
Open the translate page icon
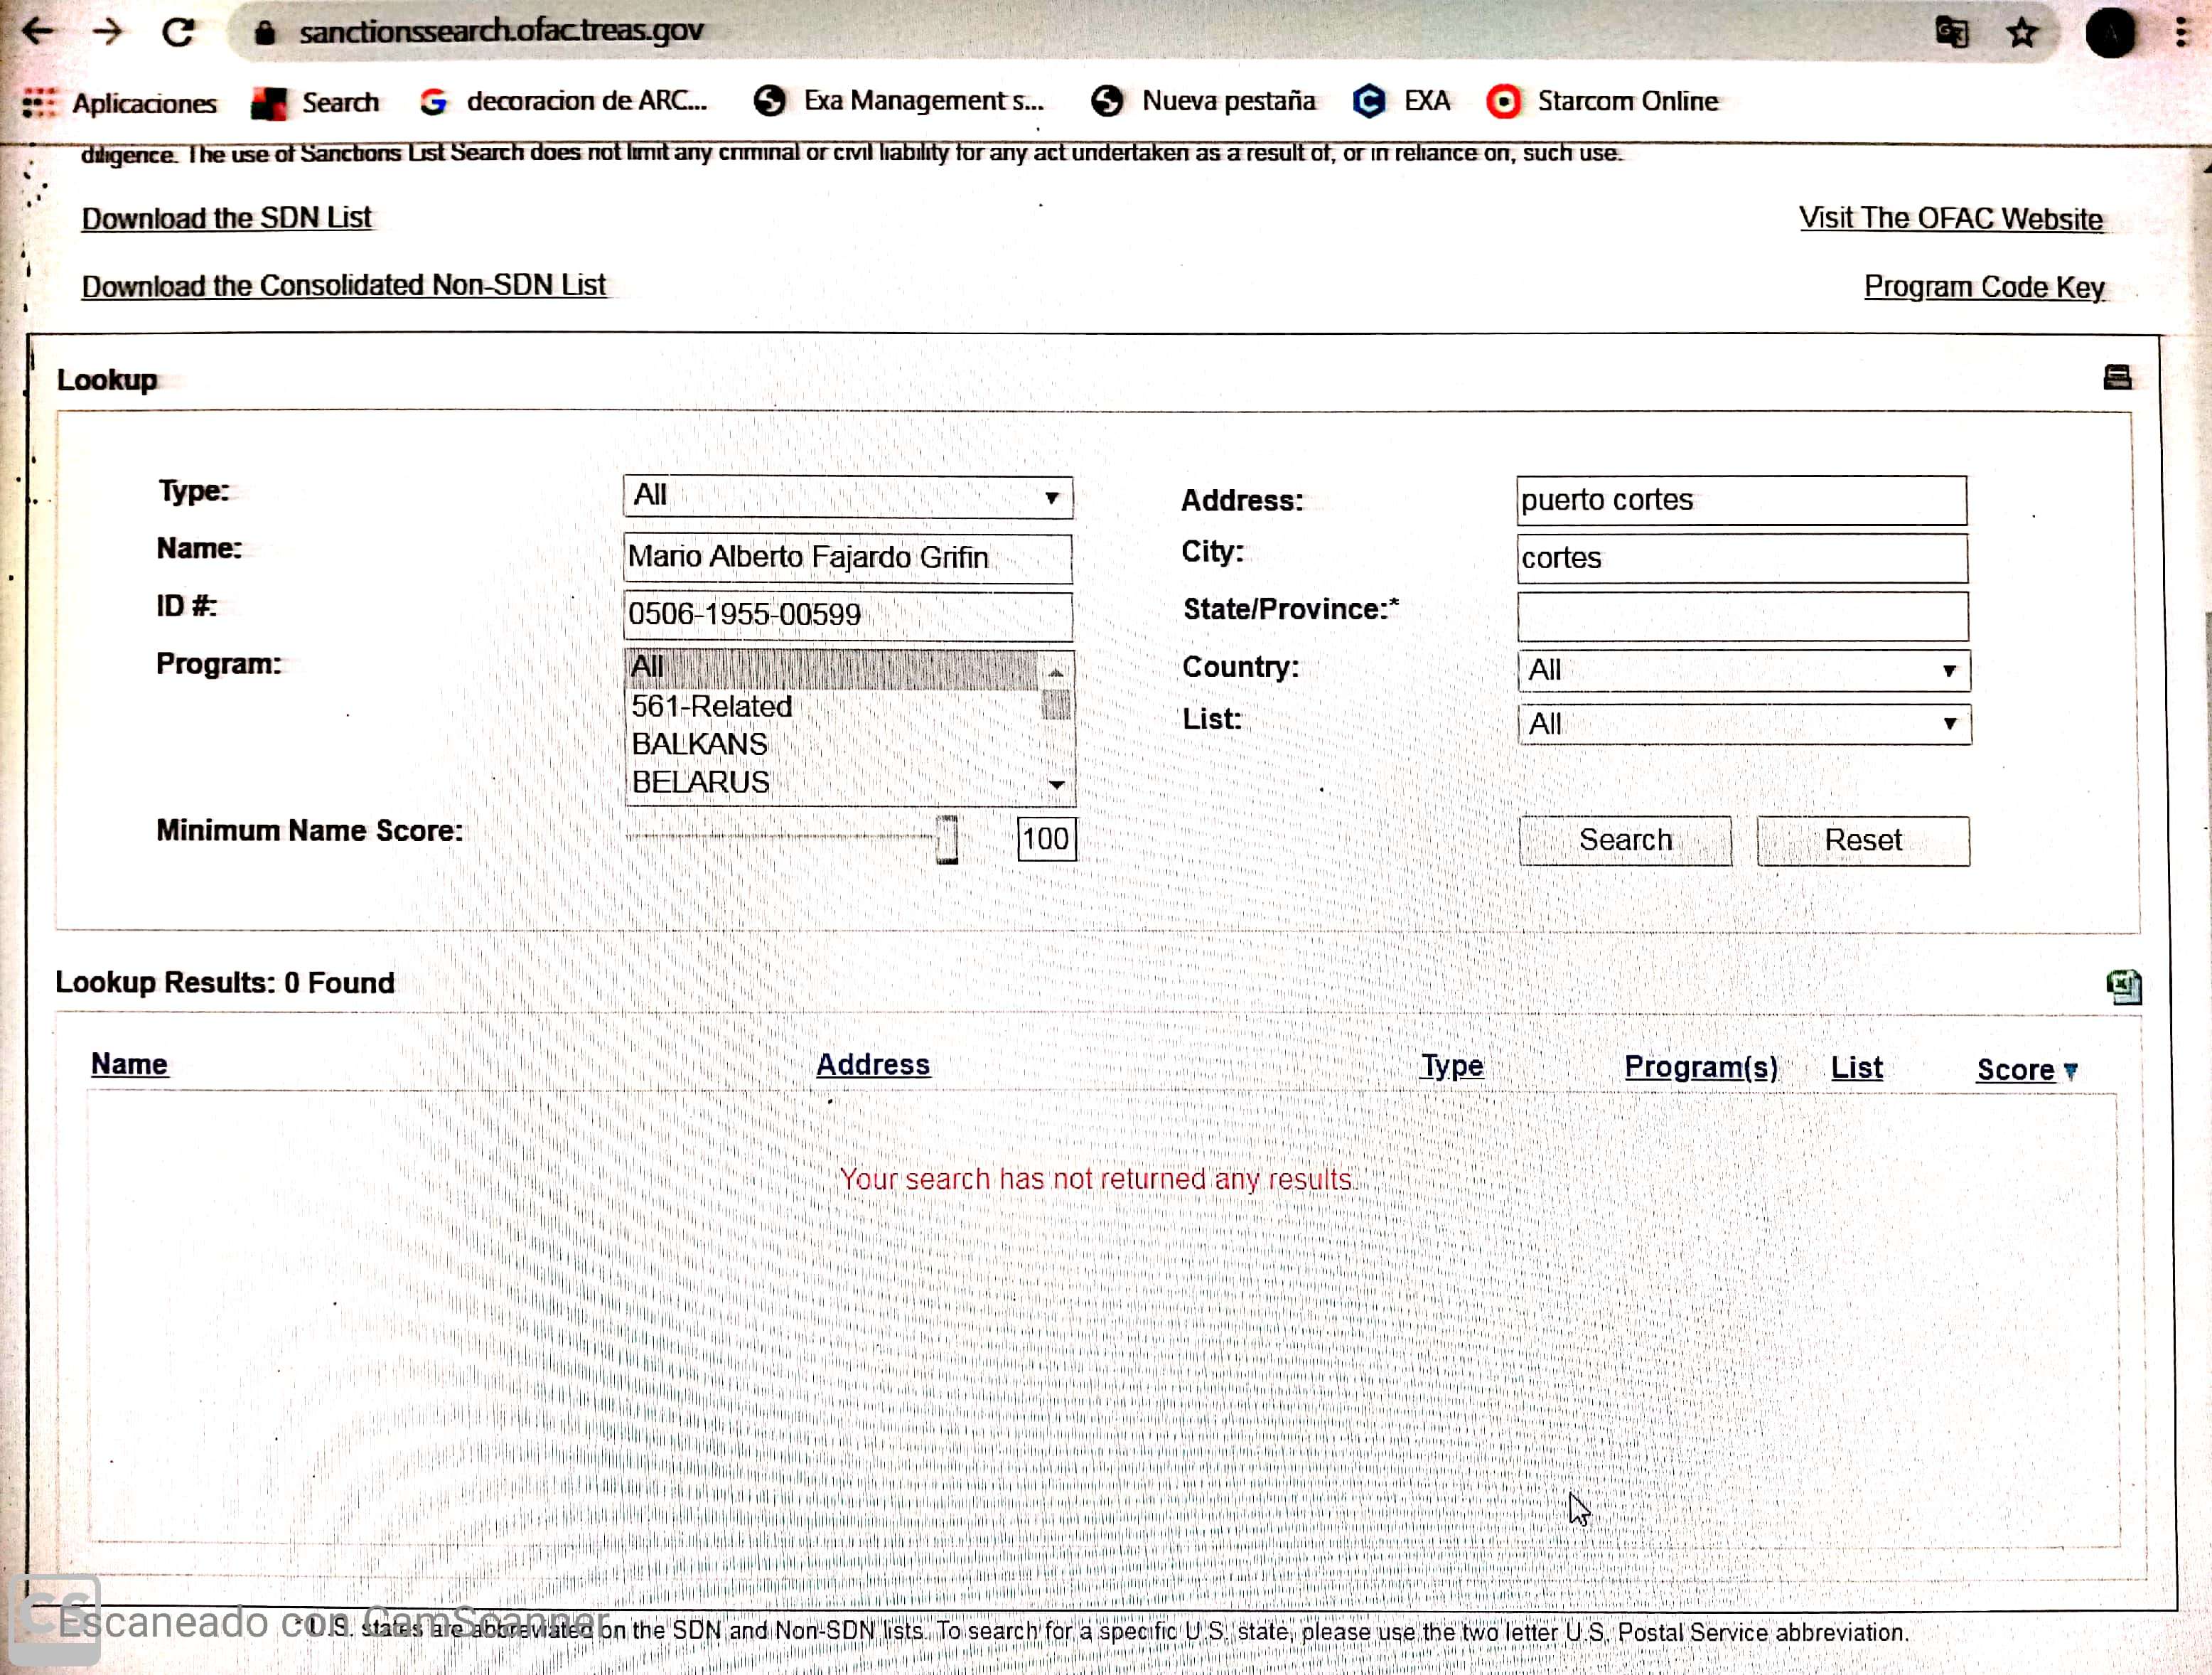coord(1951,33)
